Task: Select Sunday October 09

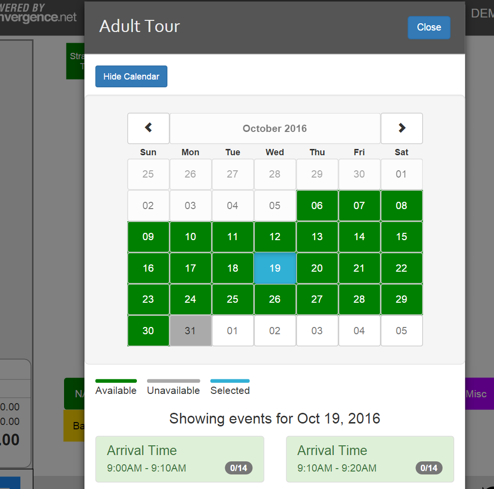Action: tap(148, 237)
